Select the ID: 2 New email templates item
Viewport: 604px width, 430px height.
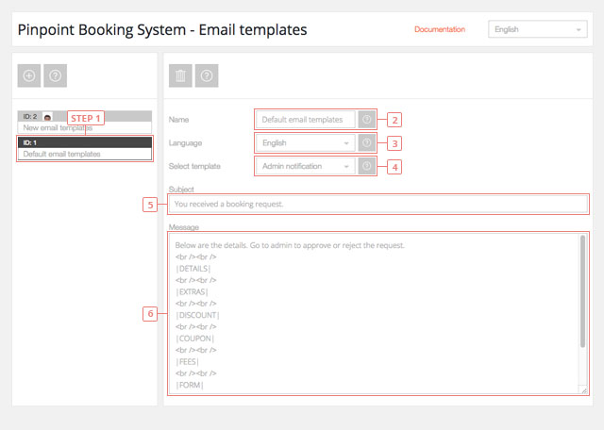[x=85, y=122]
